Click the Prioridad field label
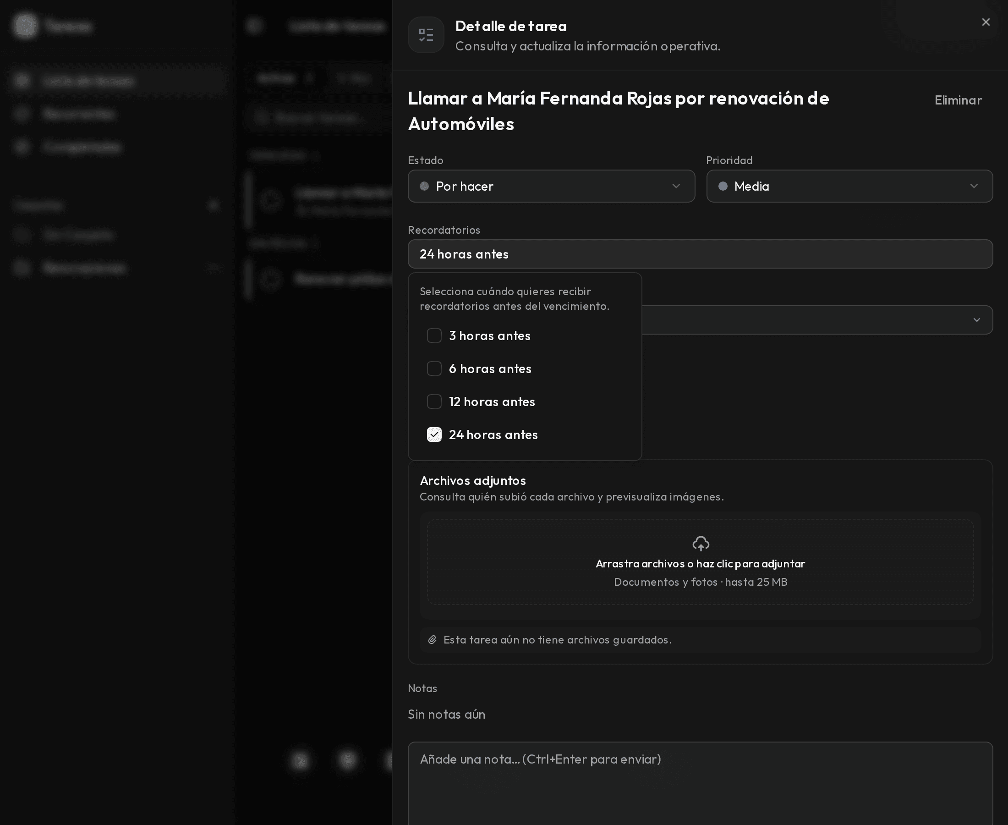1008x825 pixels. click(x=729, y=160)
